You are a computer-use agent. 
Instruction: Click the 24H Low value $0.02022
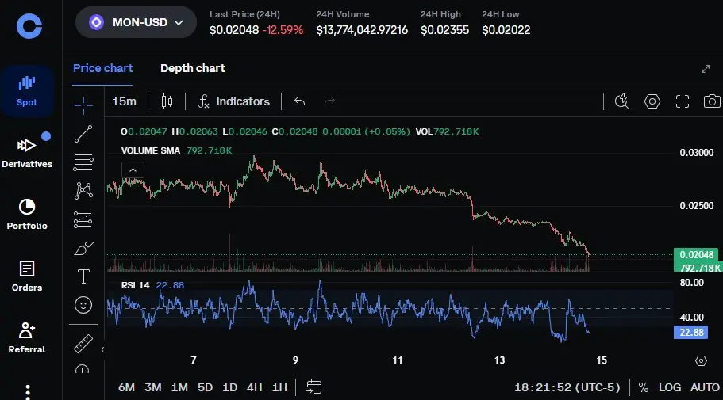506,30
